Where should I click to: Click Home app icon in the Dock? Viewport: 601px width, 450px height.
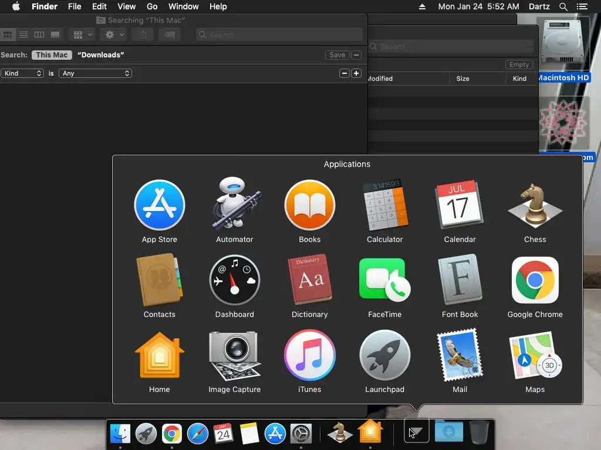(x=370, y=431)
